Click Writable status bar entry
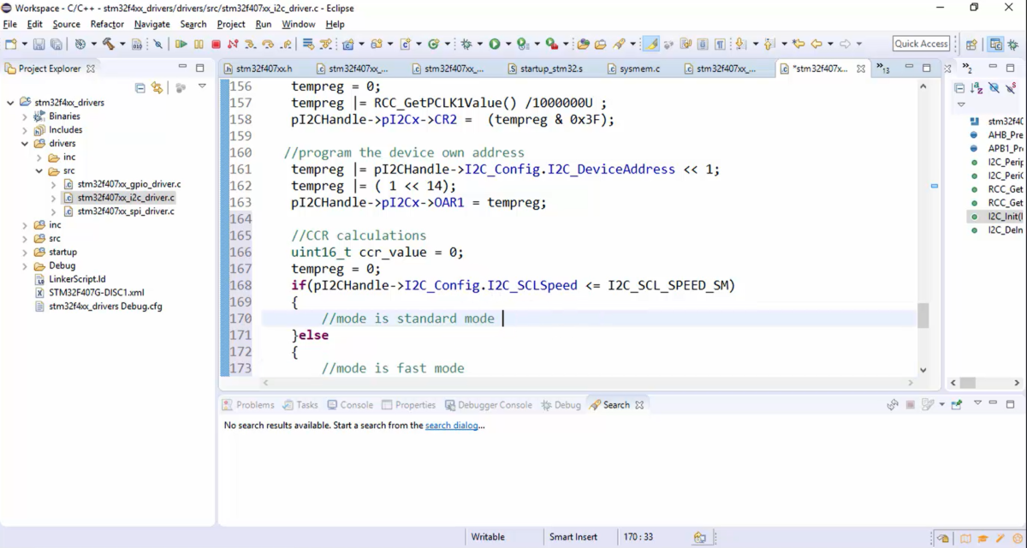1027x548 pixels. (488, 537)
